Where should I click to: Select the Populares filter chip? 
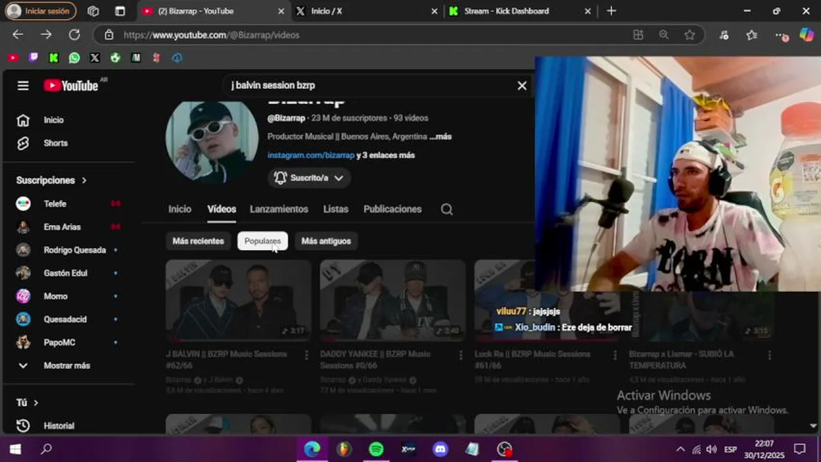[x=262, y=241]
